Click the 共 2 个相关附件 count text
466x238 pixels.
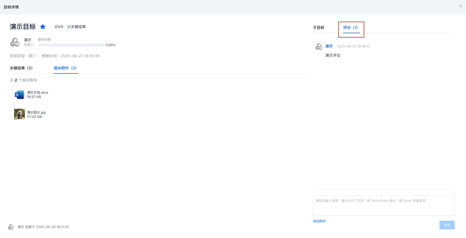click(x=24, y=80)
